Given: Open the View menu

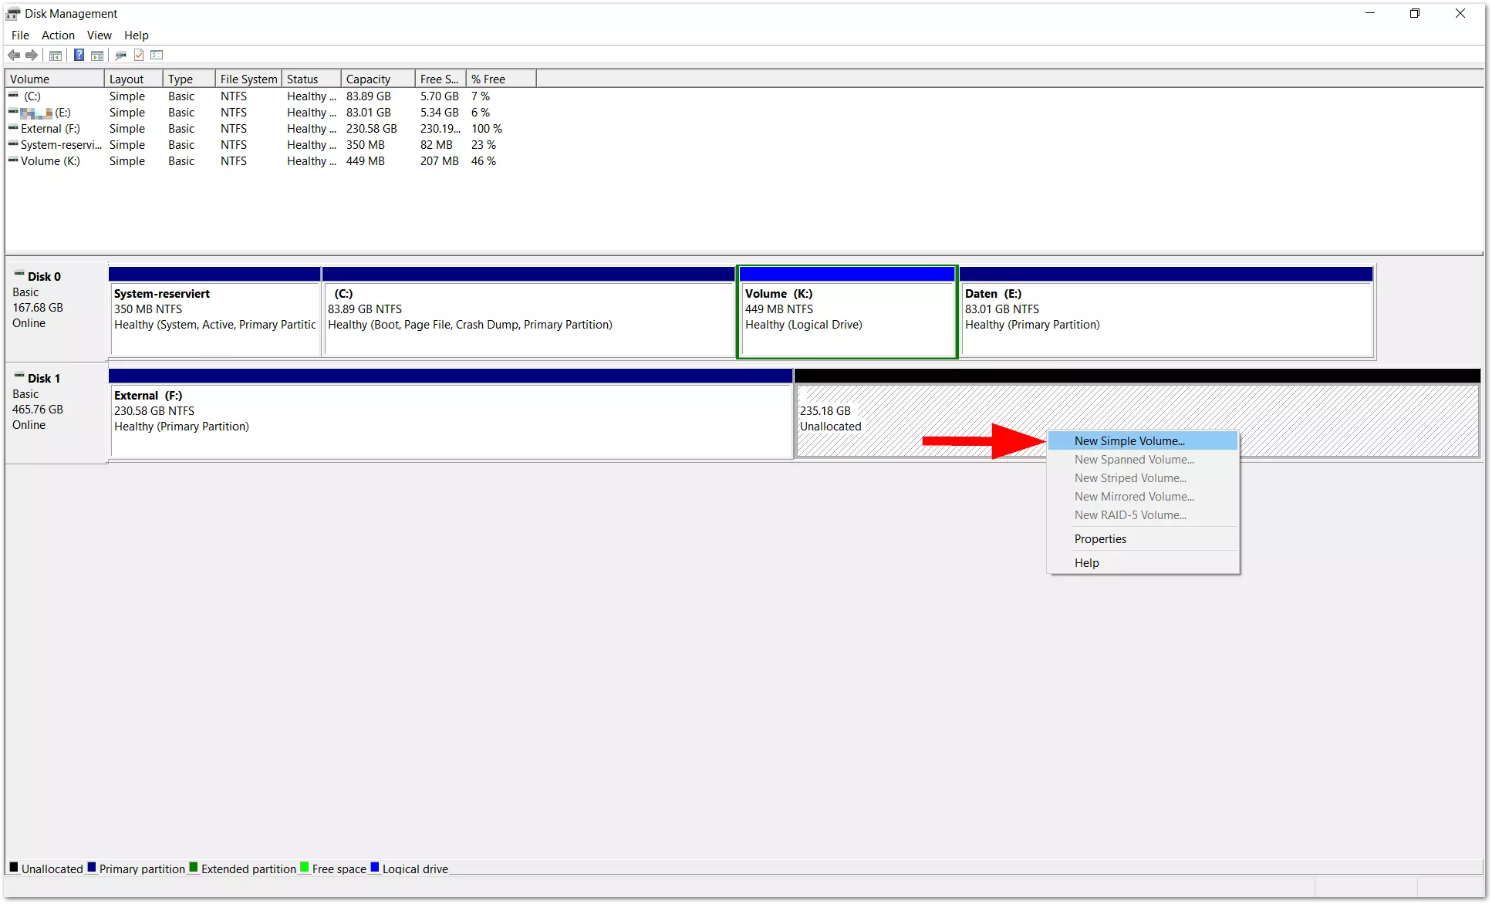Looking at the screenshot, I should [x=99, y=35].
